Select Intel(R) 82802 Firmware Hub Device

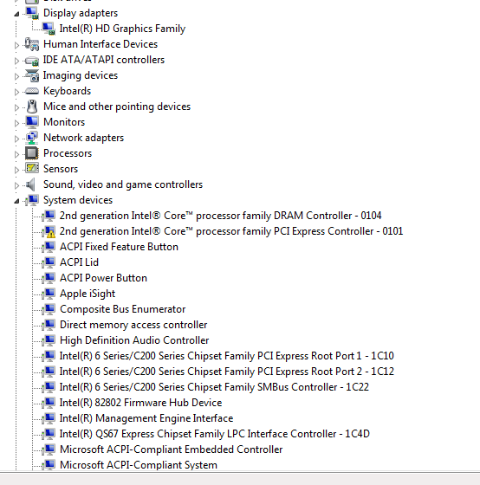pyautogui.click(x=141, y=403)
